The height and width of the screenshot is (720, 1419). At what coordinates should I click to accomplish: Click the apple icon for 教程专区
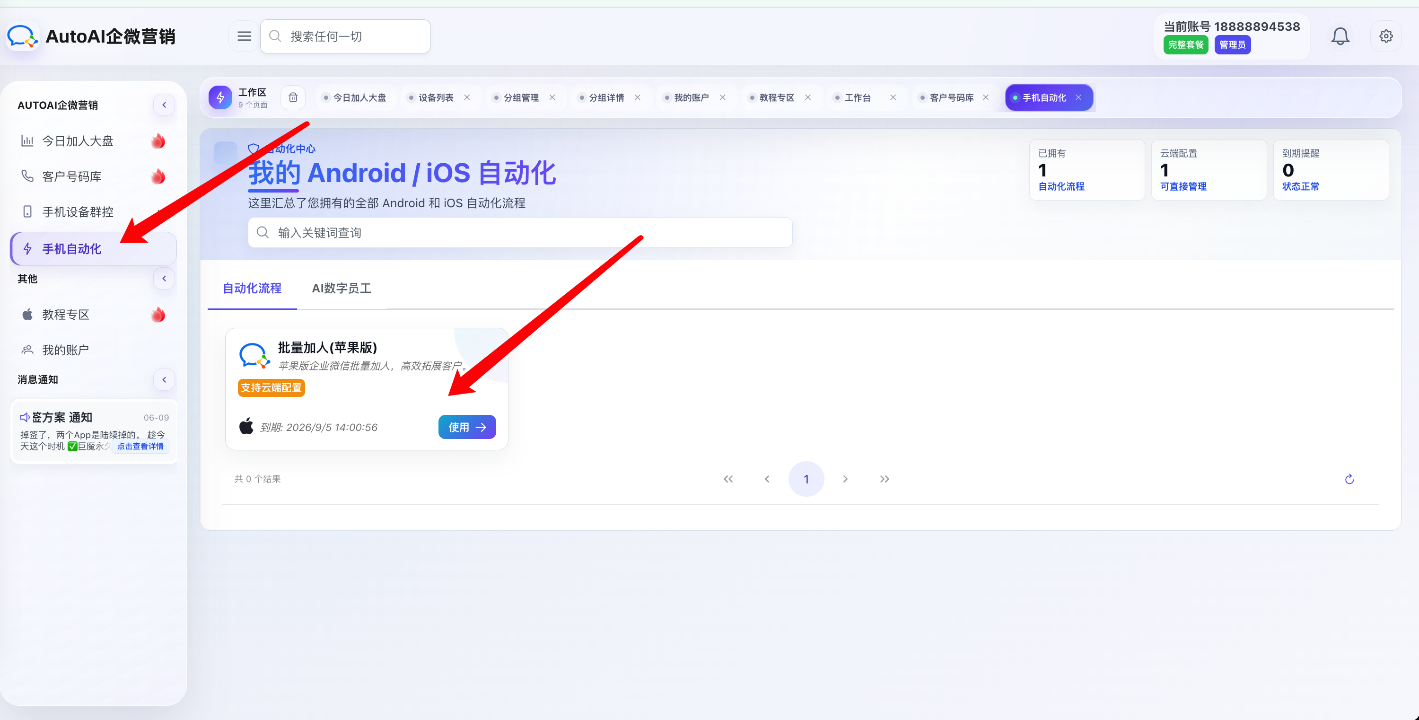click(x=27, y=315)
